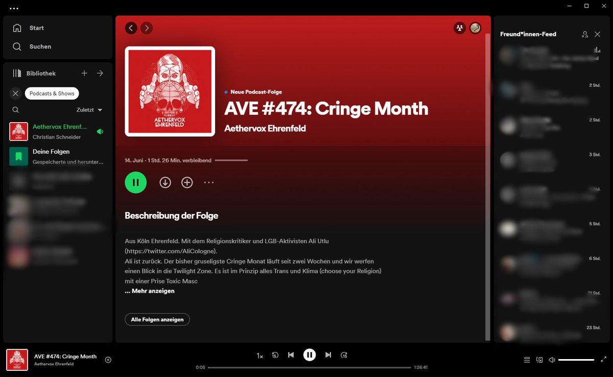Viewport: 613px width, 377px height.
Task: Mute volume with speaker icon
Action: tap(552, 360)
